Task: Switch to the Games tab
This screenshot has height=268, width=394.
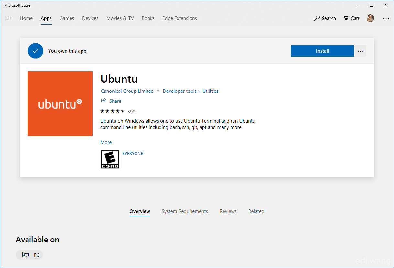Action: (67, 18)
